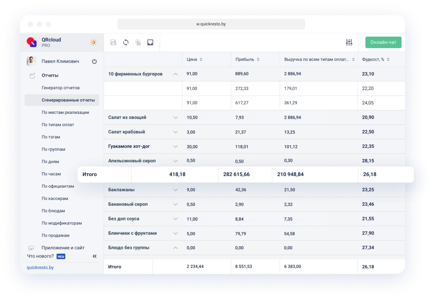
Task: Click the save report floppy disk icon
Action: click(x=113, y=42)
